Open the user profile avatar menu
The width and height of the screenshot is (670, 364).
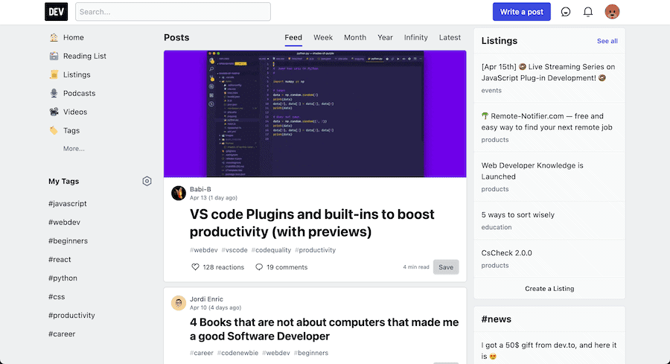tap(613, 12)
